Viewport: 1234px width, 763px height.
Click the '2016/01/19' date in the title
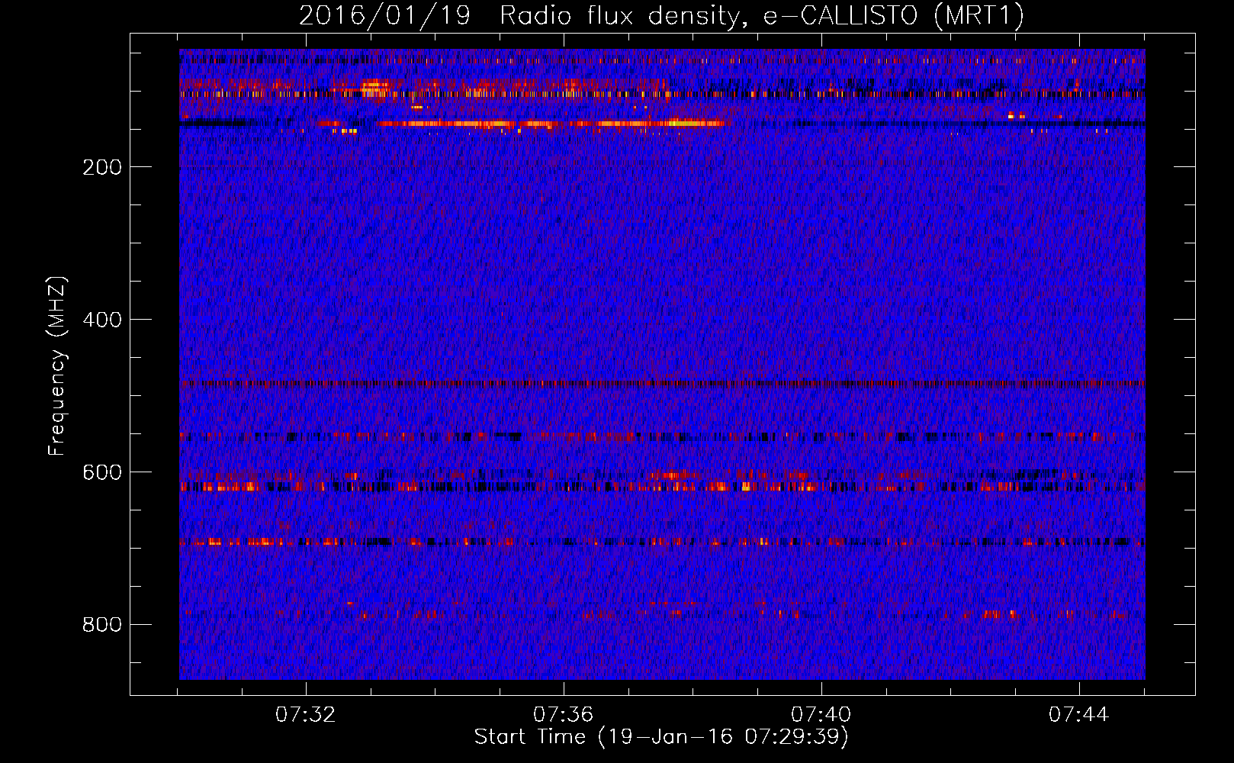click(385, 16)
